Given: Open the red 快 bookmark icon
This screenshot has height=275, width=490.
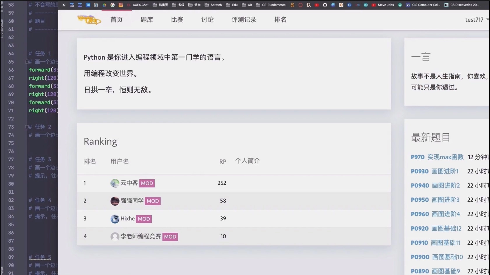Looking at the screenshot, I should click(x=308, y=5).
